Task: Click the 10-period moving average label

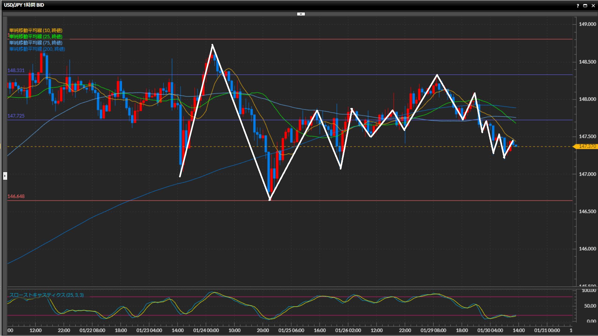Action: click(x=36, y=30)
